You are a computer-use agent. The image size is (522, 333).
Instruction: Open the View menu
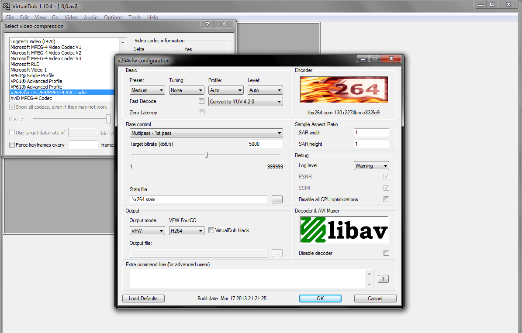tap(40, 17)
